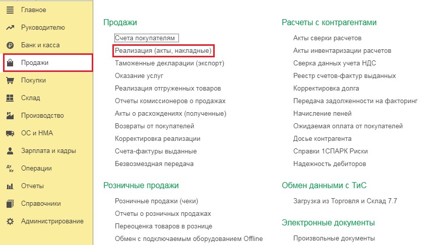Open Начисление пеней

click(x=322, y=114)
